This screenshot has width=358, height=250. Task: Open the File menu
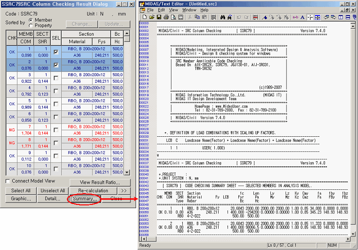(150, 10)
